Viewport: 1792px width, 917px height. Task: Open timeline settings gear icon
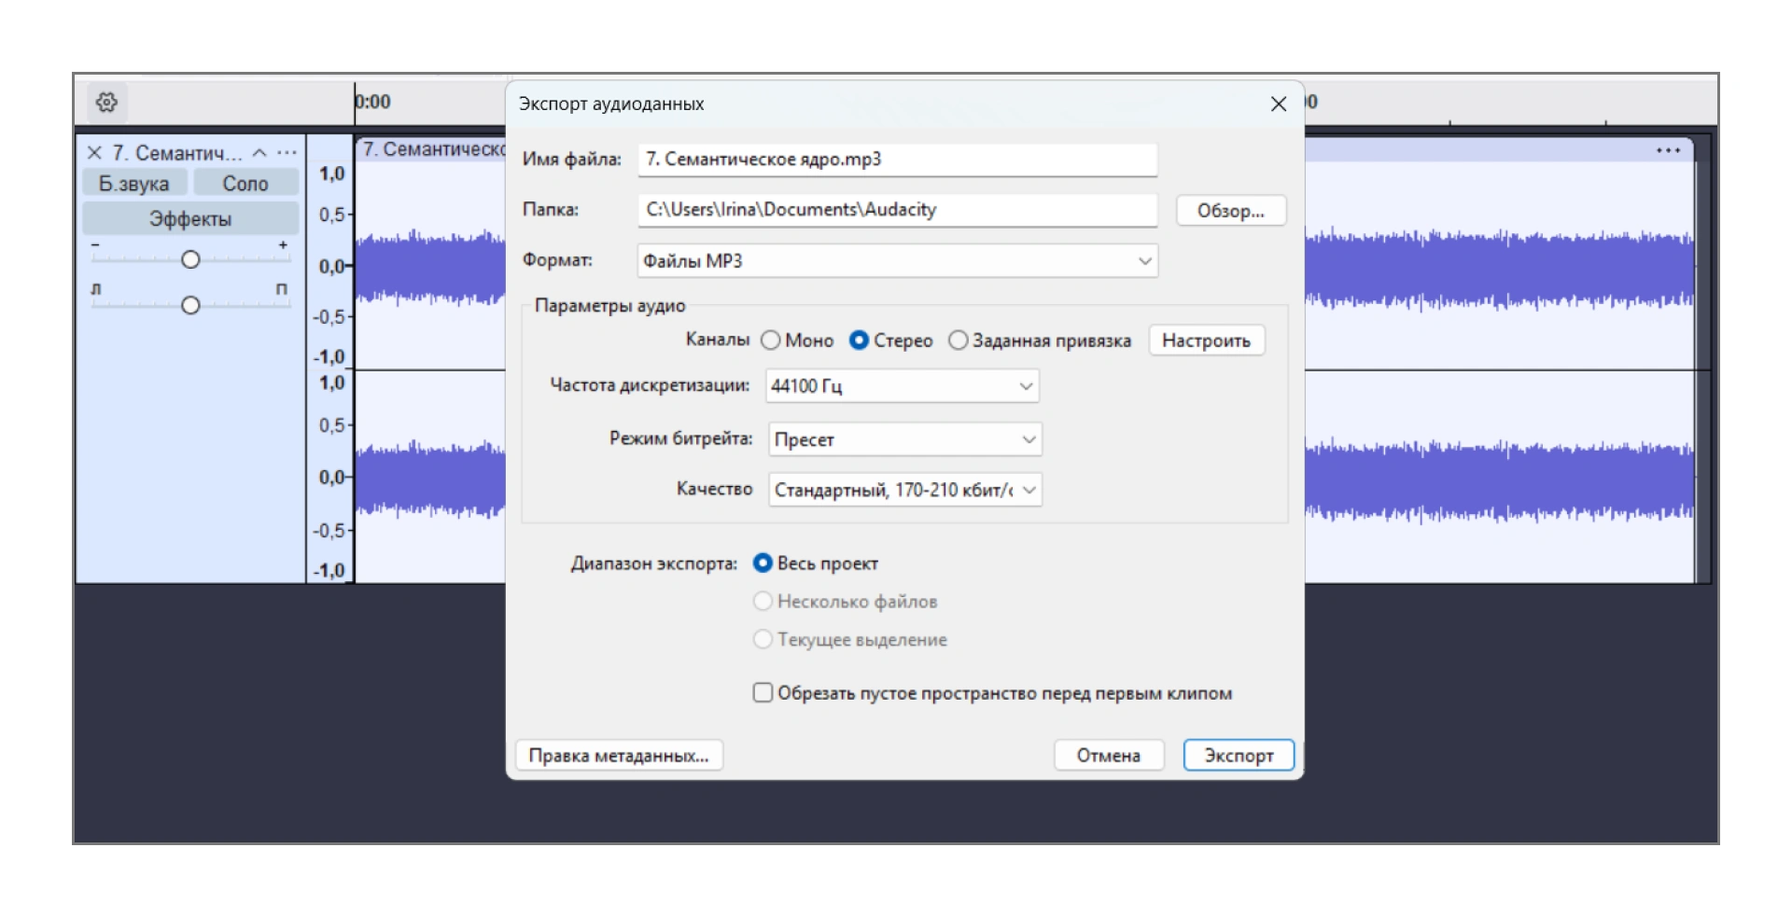pos(106,102)
